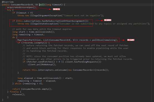Image resolution: width=154 pixels, height=102 pixels.
Task: Click IllegalStateException in the throw statement
Action: (44, 24)
